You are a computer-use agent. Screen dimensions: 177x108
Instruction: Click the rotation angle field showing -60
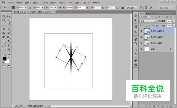click(82, 8)
